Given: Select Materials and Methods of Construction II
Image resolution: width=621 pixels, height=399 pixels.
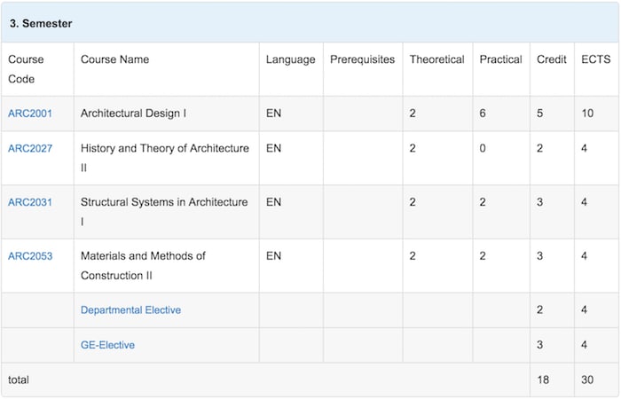Looking at the screenshot, I should pos(143,266).
